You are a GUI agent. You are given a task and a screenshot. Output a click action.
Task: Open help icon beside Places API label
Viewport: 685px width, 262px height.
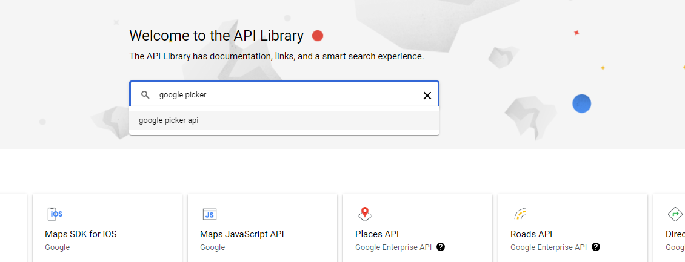[441, 247]
